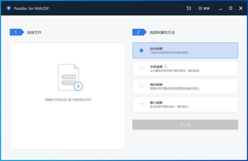Screen dimensions: 248x161
Task: Click 拖拽文件至此处 或 点击添加文件 text
Action: click(x=68, y=100)
